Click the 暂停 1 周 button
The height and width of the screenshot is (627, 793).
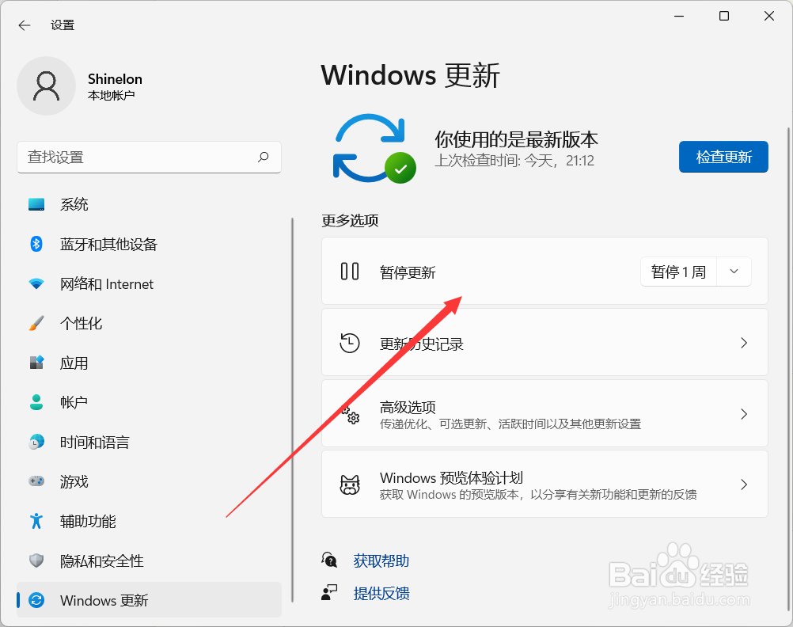coord(679,272)
